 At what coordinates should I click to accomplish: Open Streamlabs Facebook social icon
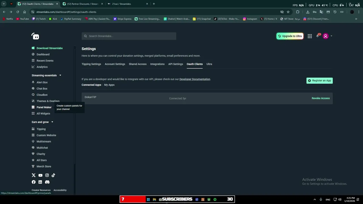click(33, 182)
